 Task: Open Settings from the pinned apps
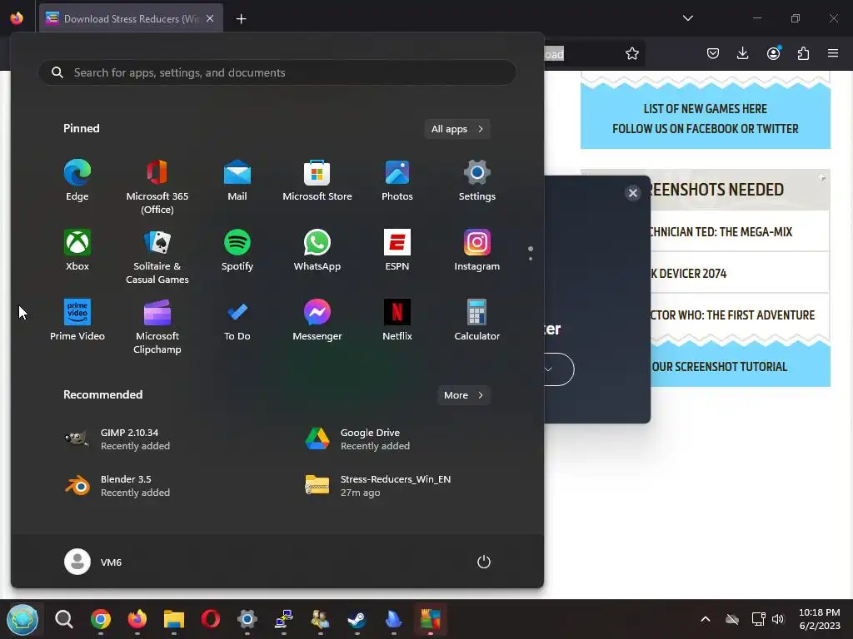tap(477, 181)
